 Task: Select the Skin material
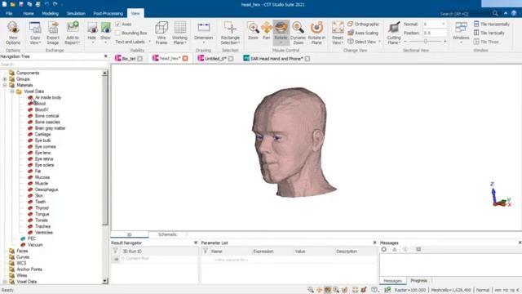click(39, 196)
